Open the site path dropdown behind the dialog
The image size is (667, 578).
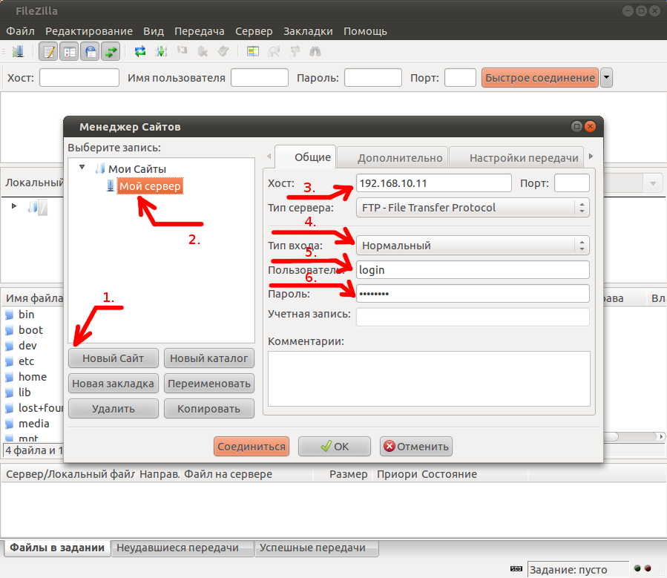click(x=653, y=184)
